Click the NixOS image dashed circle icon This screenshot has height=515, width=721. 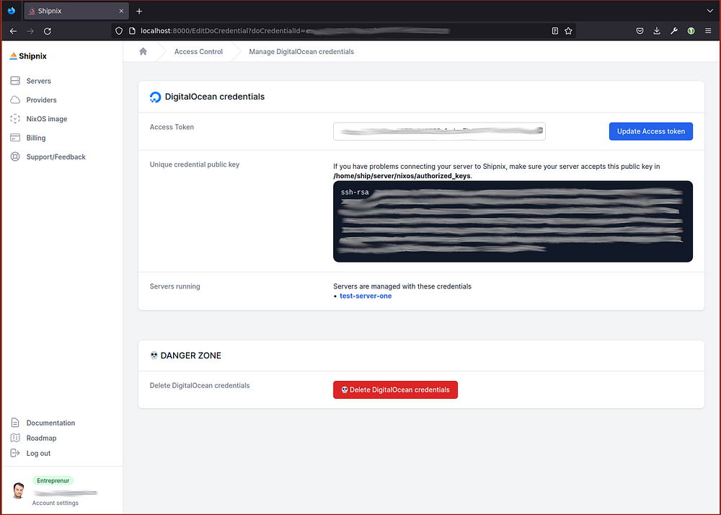(x=15, y=118)
